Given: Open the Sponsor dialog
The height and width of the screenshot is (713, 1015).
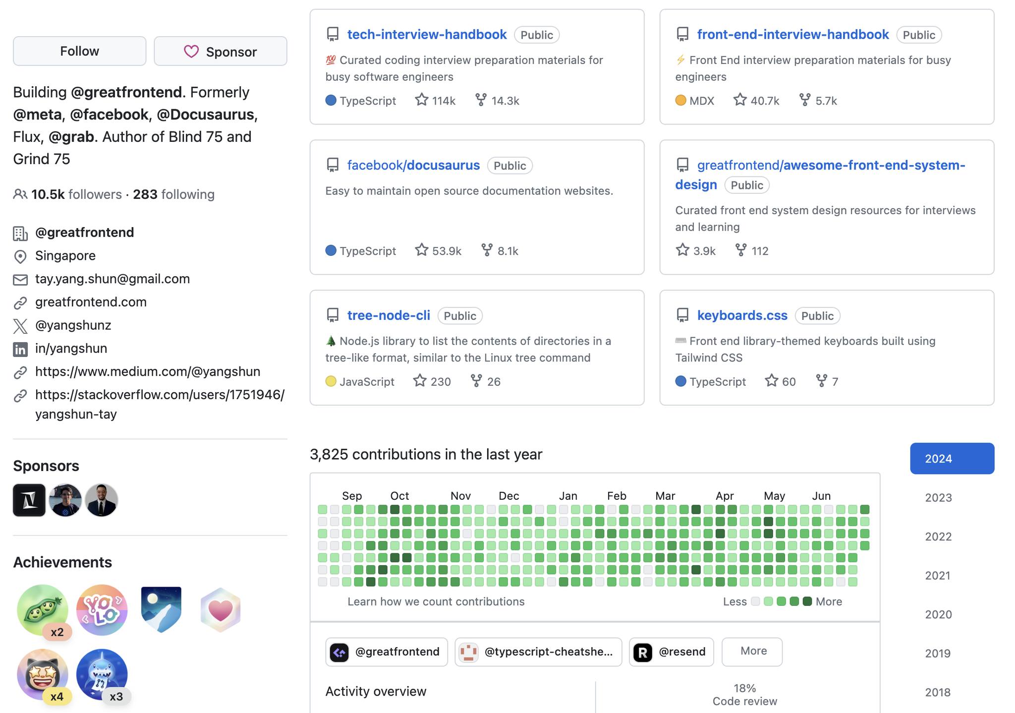Looking at the screenshot, I should click(x=220, y=51).
